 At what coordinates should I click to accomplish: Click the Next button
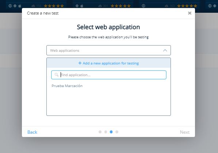click(x=185, y=132)
